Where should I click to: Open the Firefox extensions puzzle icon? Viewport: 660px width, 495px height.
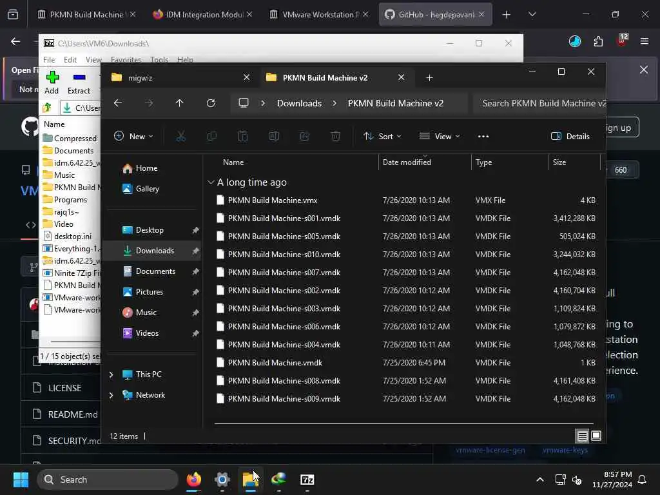pos(598,41)
